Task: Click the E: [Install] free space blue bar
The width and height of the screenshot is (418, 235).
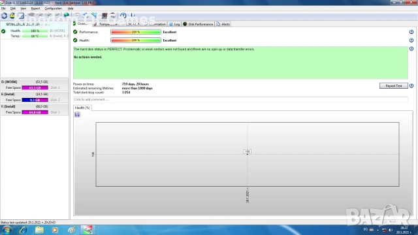Action: point(35,100)
